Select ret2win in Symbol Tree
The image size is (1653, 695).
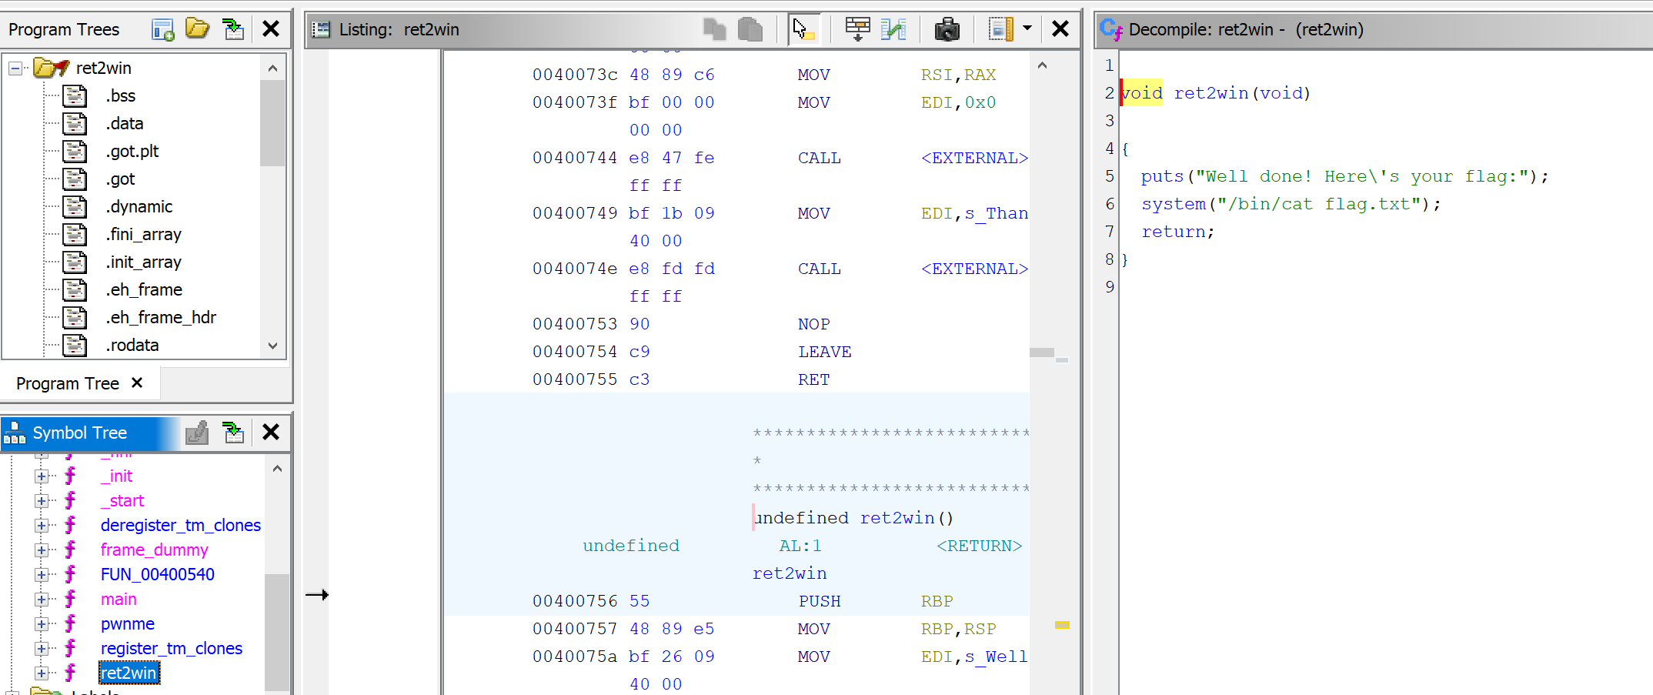129,673
